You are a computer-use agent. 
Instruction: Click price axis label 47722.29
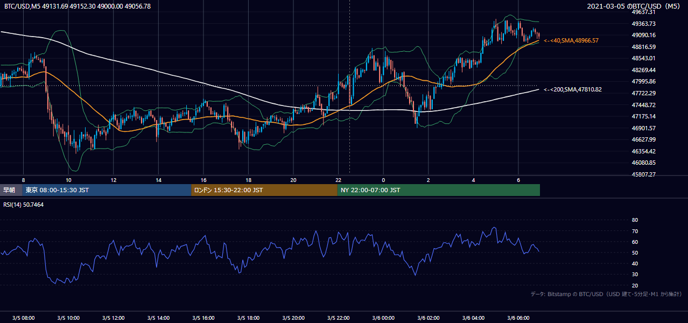click(643, 93)
